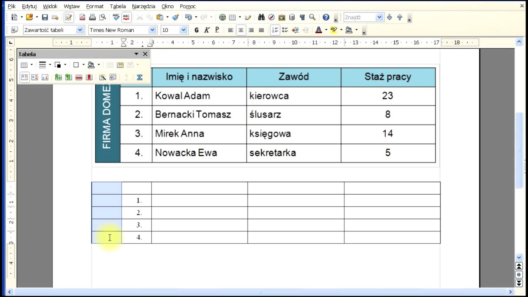Screen dimensions: 528x297
Task: Click the Next Page double arrow button
Action: tap(519, 283)
